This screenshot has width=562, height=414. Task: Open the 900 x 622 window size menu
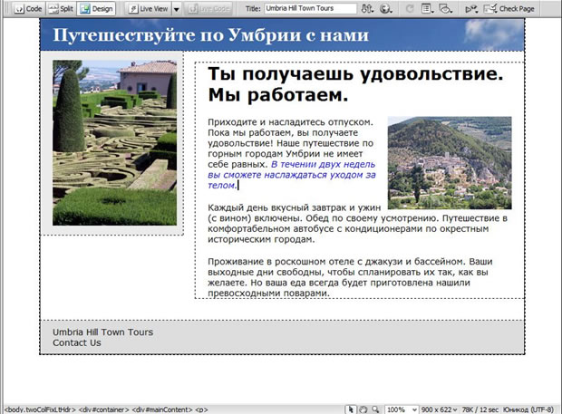pyautogui.click(x=439, y=409)
